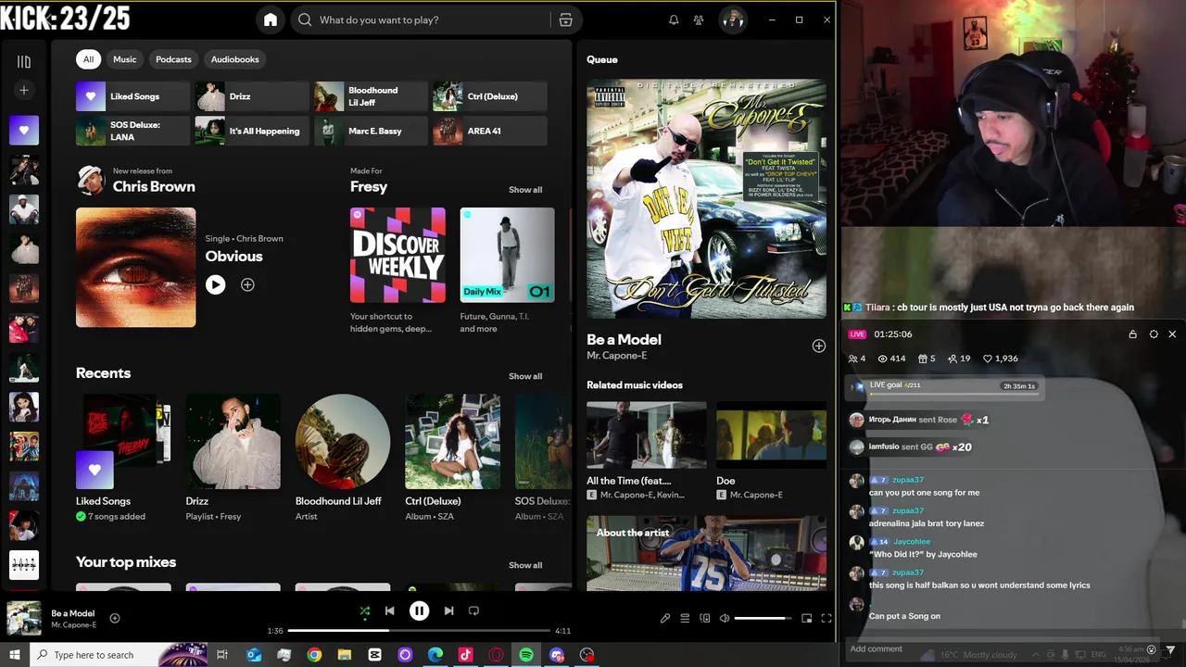Show all Made For Fresy items

click(x=525, y=190)
